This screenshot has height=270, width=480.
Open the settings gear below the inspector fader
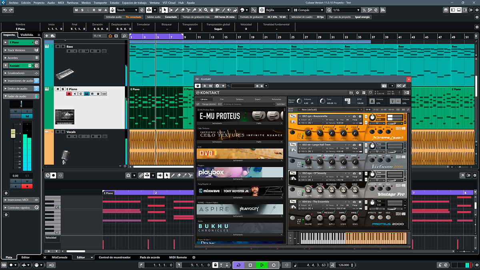click(x=6, y=193)
